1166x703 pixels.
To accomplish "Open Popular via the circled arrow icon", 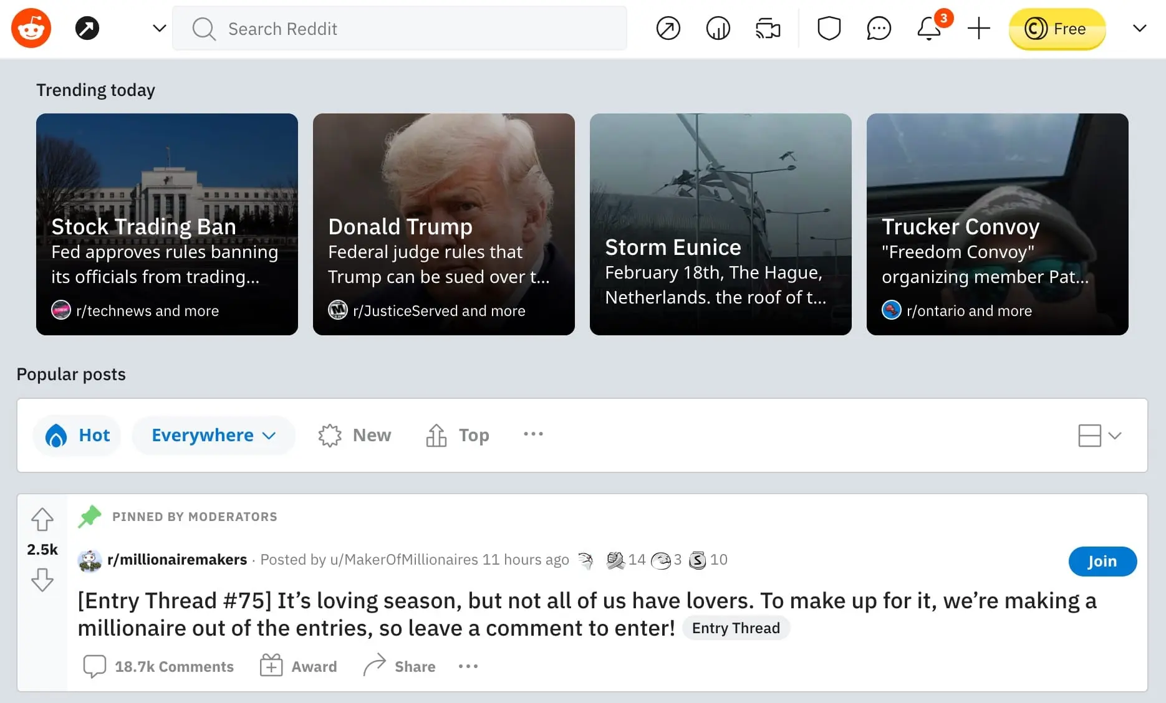I will pos(668,28).
